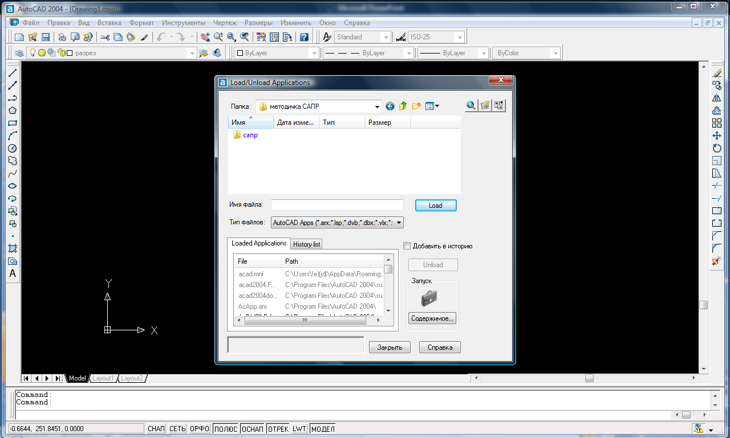Click the Справка button in the dialog
Screen dimensions: 730x438
(x=440, y=347)
